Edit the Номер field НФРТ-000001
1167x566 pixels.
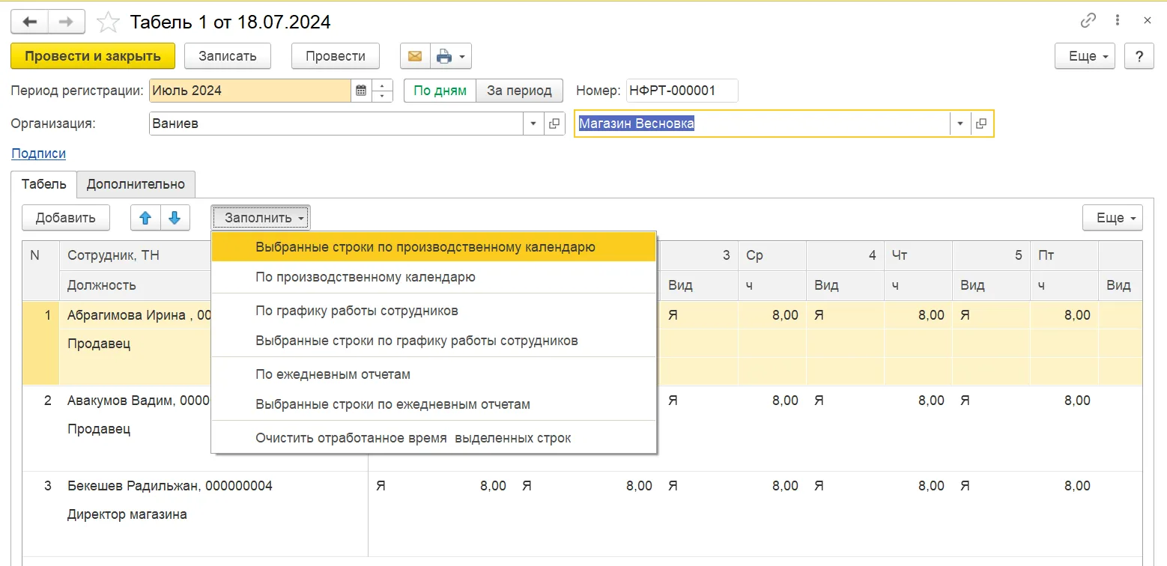[x=682, y=91]
